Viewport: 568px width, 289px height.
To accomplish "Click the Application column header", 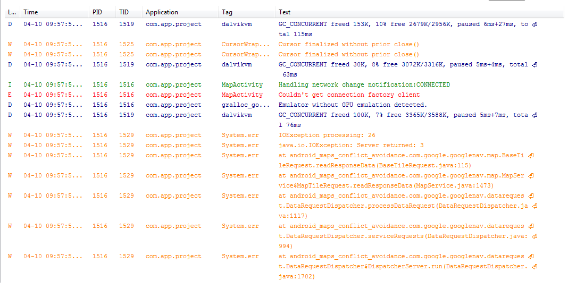I will point(162,12).
